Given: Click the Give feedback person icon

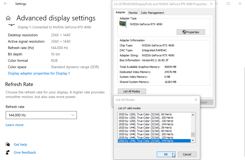Looking at the screenshot, I should (x=8, y=152).
